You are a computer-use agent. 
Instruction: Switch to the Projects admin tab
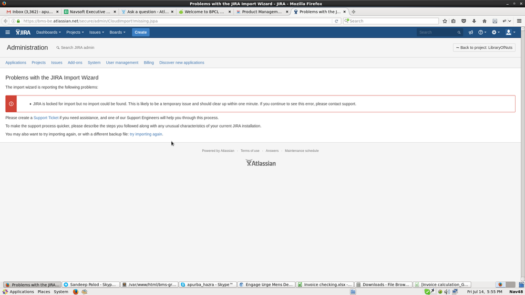38,62
